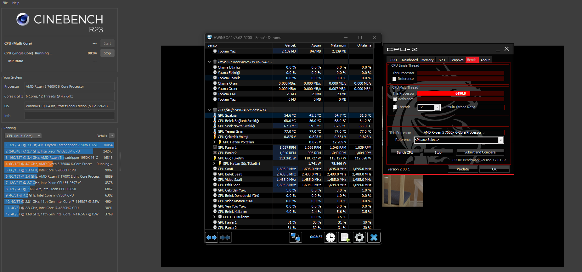Screen dimensions: 582x272
Task: Open the CPU (Multi Core) ranking dropdown
Action: pyautogui.click(x=23, y=136)
